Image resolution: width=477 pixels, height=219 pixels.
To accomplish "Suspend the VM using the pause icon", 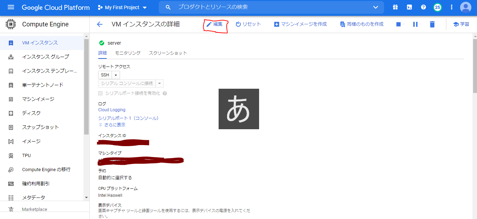I will [x=416, y=24].
